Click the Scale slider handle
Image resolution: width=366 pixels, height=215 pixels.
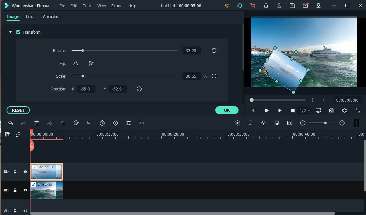pyautogui.click(x=83, y=76)
